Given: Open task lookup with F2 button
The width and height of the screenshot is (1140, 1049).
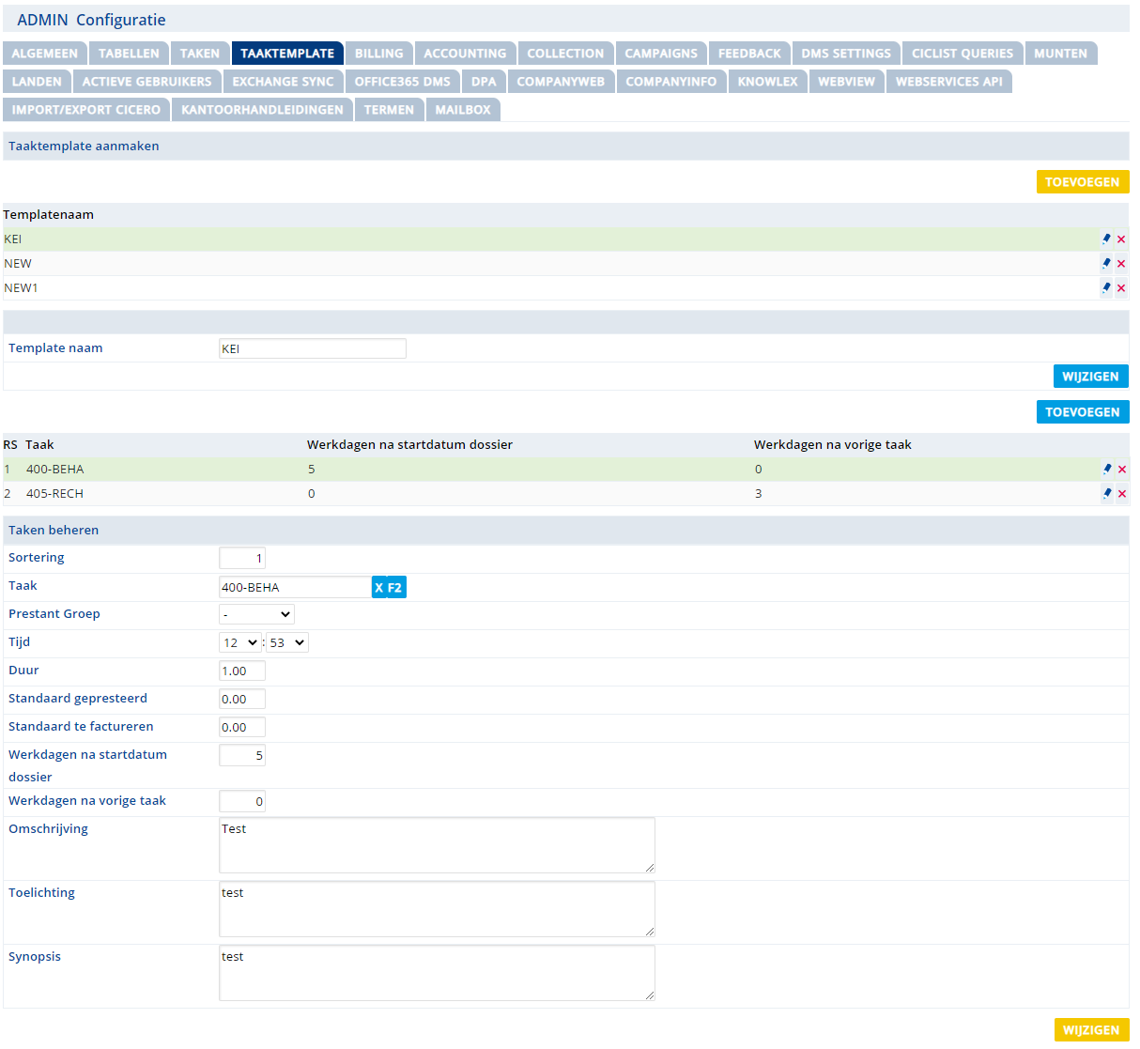Looking at the screenshot, I should [395, 588].
